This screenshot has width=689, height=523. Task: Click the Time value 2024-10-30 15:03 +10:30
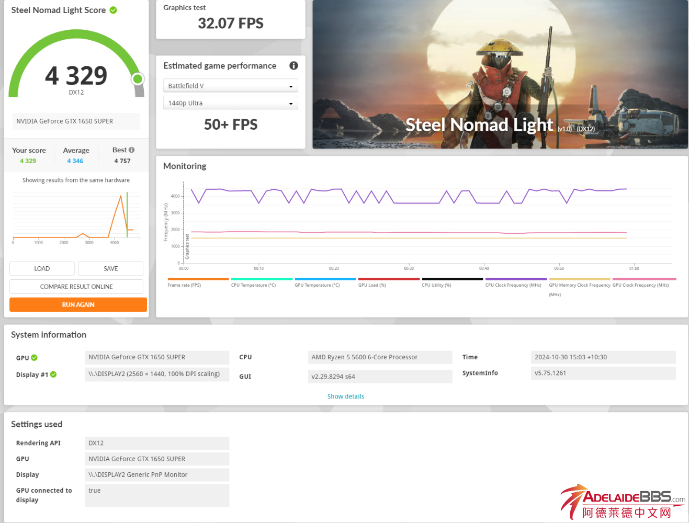point(603,357)
